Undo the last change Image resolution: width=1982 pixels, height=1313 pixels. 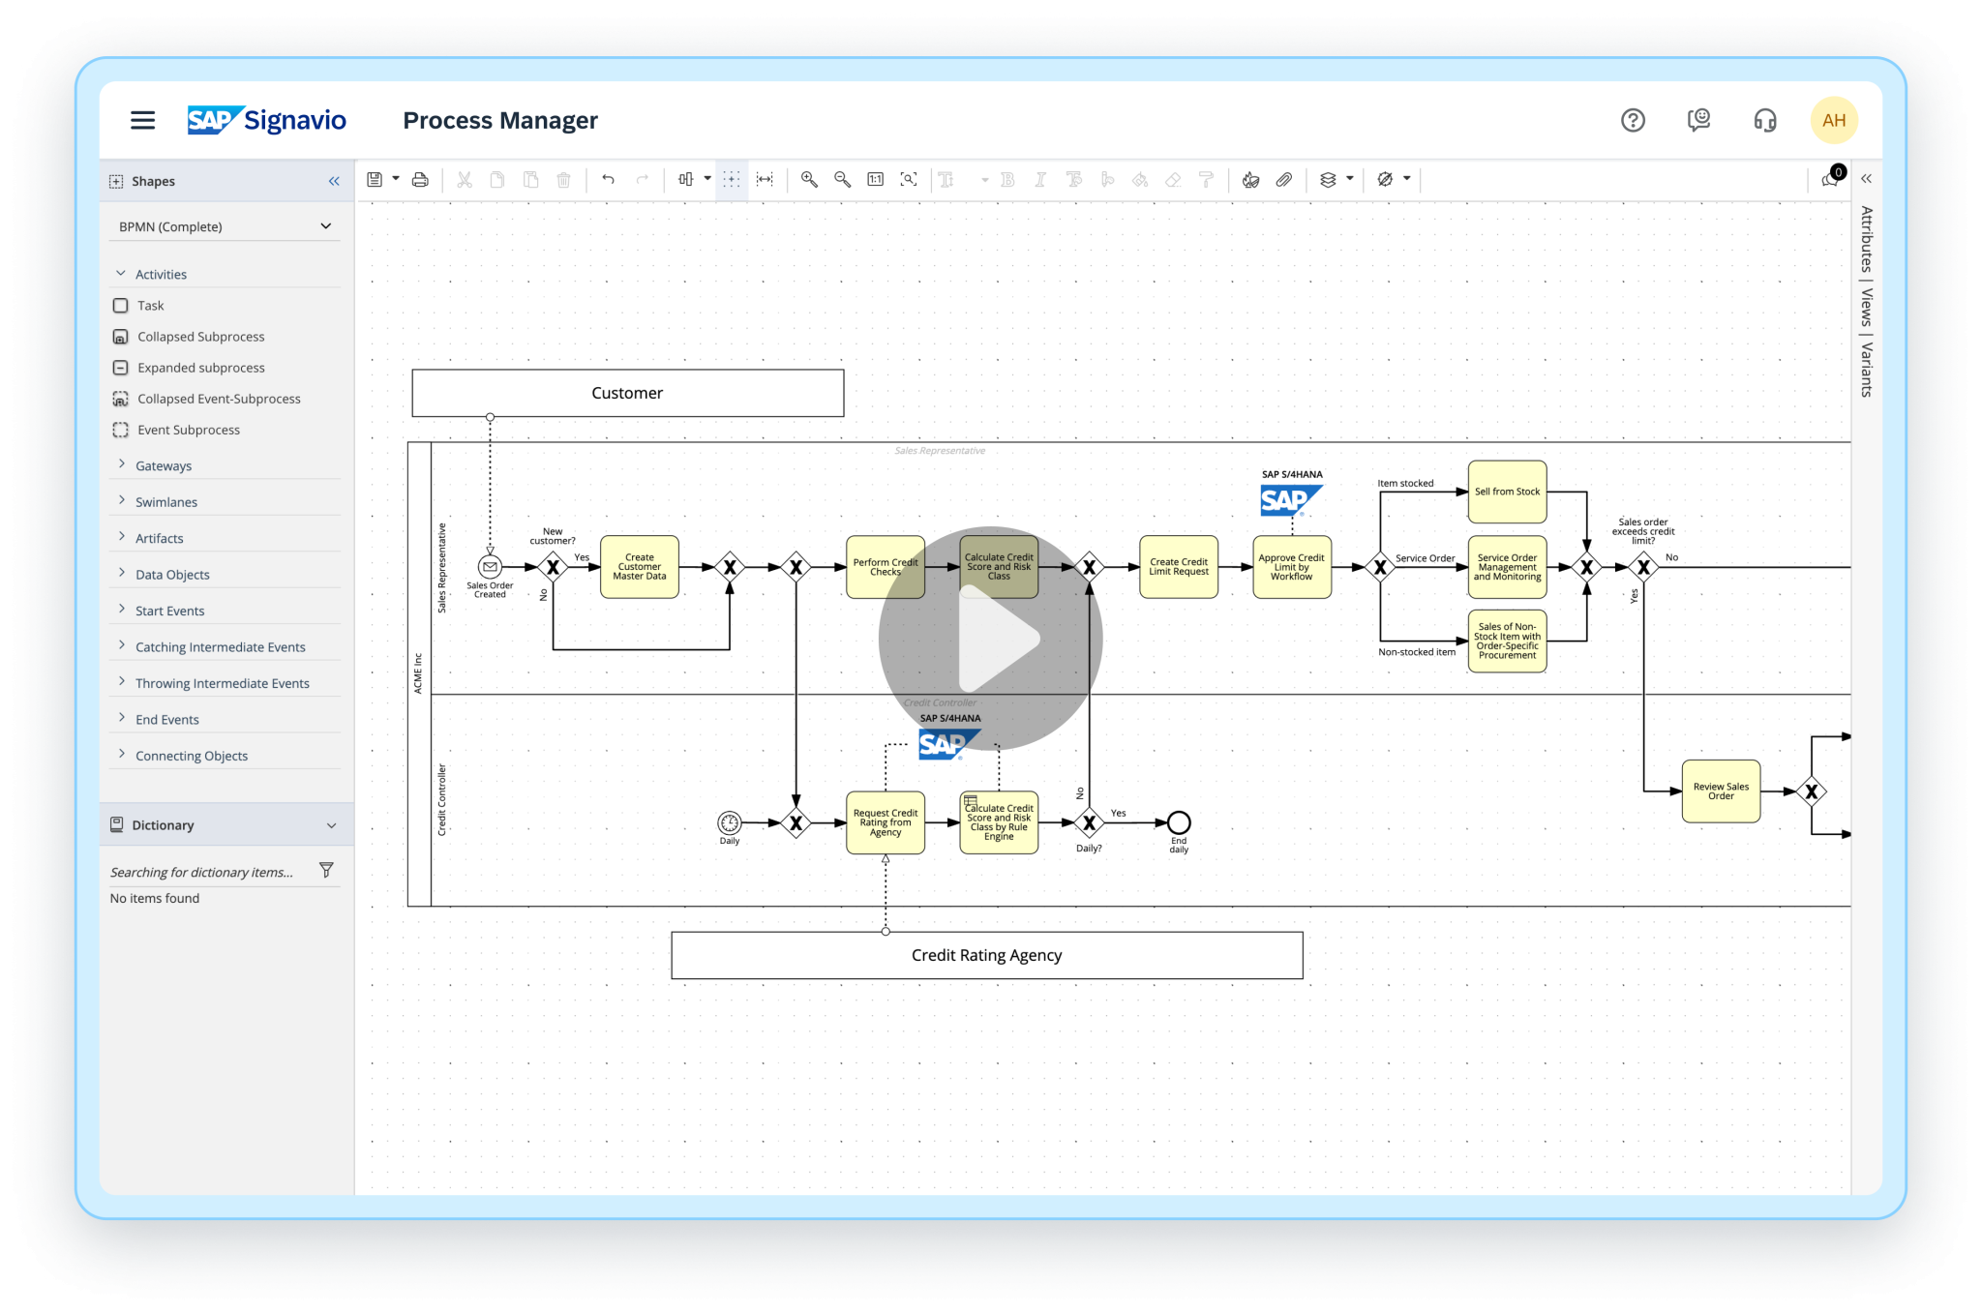coord(608,179)
